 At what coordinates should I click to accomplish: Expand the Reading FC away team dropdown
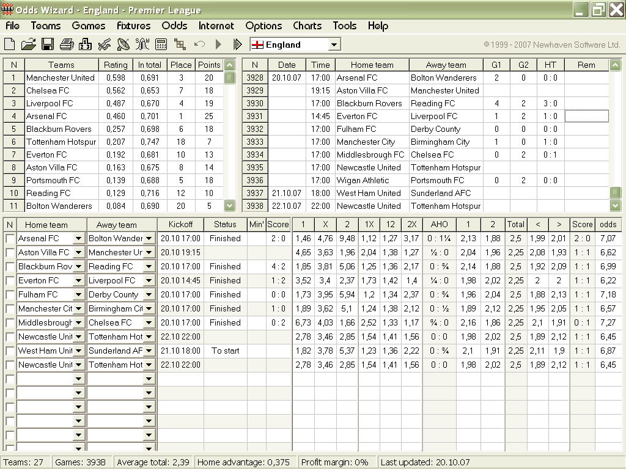(149, 266)
